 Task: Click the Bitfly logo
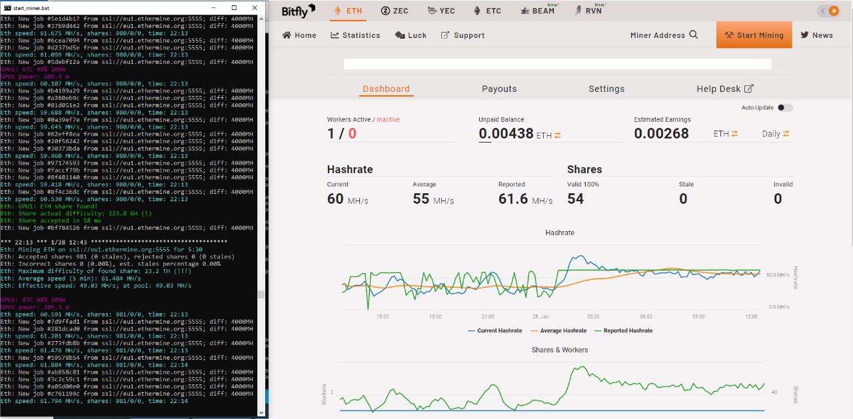[x=298, y=11]
